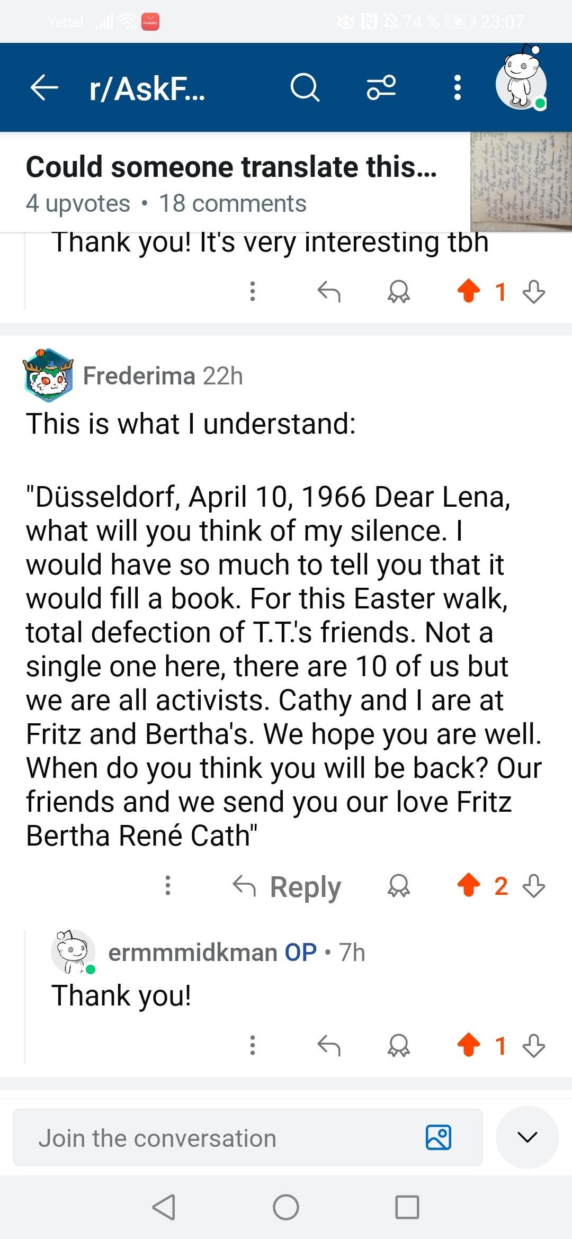Upvote the "Thank you!" reply by ermmmidkman
572x1239 pixels.
tap(469, 1045)
